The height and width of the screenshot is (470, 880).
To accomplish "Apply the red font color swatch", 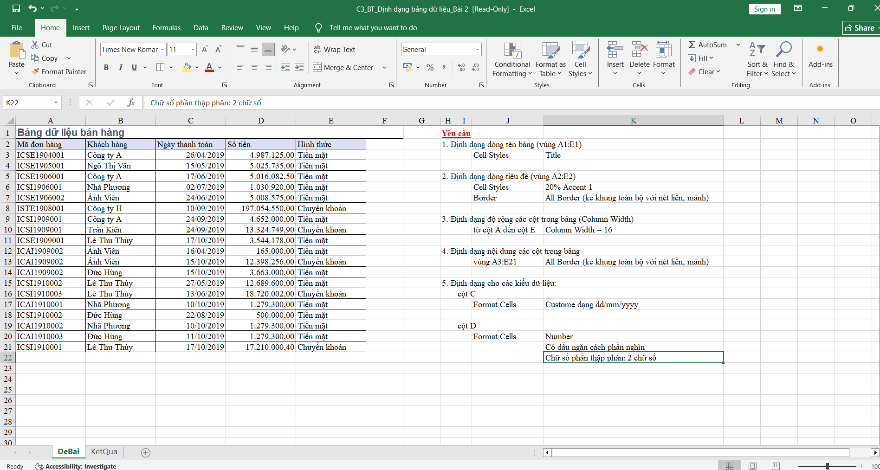I will [x=209, y=67].
